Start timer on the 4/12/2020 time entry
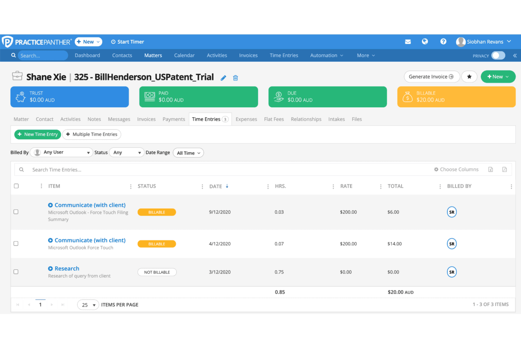 pyautogui.click(x=50, y=240)
